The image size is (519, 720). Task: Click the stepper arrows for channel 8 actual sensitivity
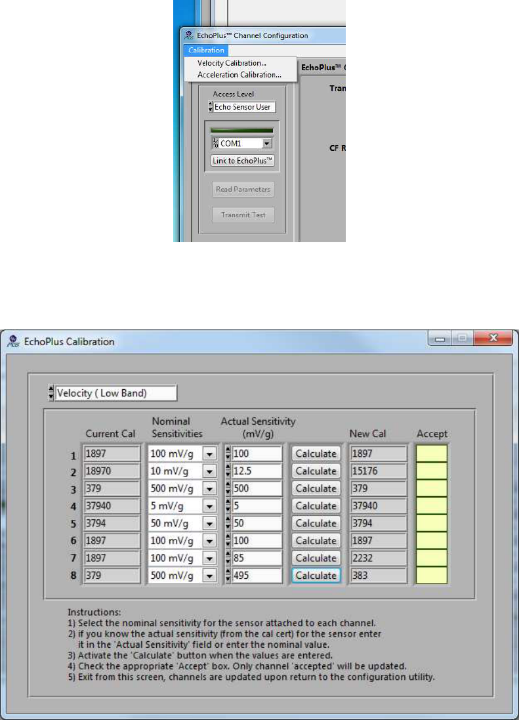(228, 576)
